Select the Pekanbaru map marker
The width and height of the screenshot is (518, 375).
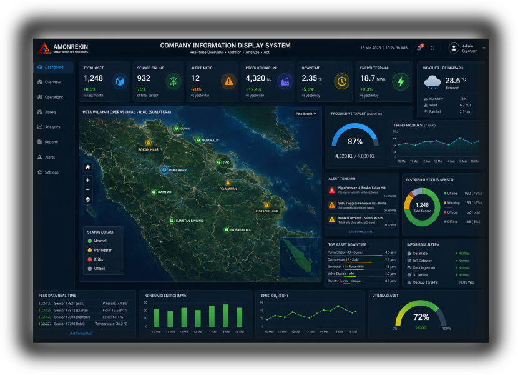click(164, 170)
